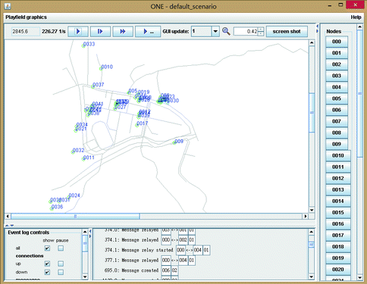The image size is (367, 284).
Task: Click the Java application icon in title bar
Action: [8, 6]
